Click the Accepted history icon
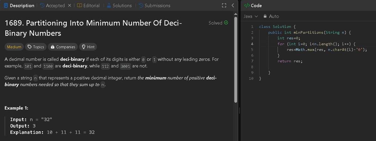Image resolution: width=376 pixels, height=141 pixels. [x=42, y=5]
